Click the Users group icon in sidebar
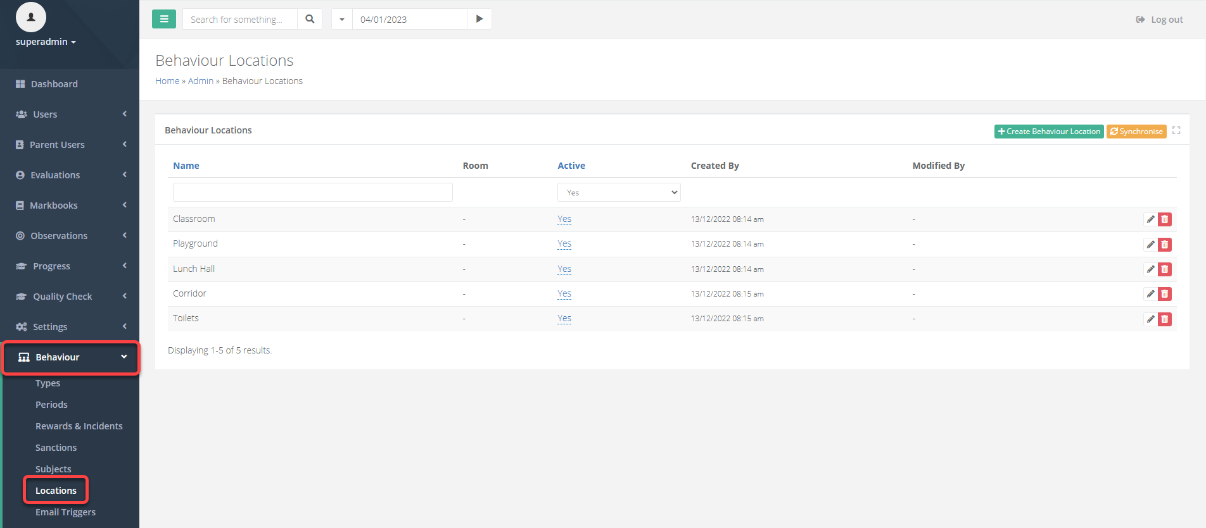 21,114
